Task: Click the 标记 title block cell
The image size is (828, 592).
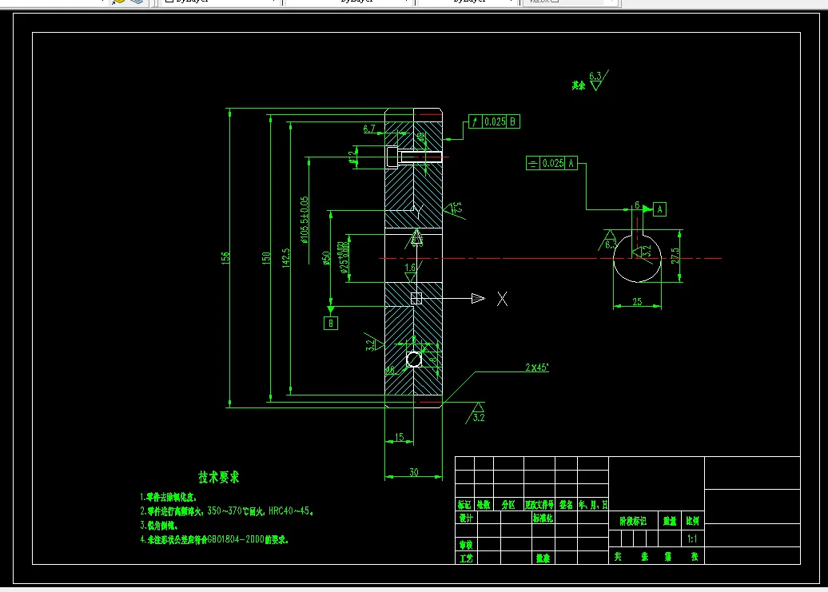Action: click(464, 504)
